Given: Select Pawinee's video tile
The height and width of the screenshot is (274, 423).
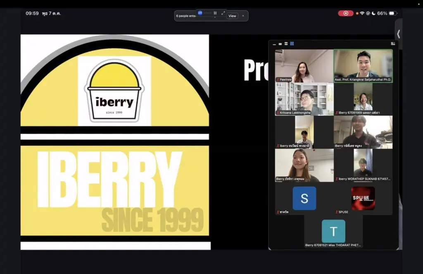Looking at the screenshot, I should pos(304,66).
